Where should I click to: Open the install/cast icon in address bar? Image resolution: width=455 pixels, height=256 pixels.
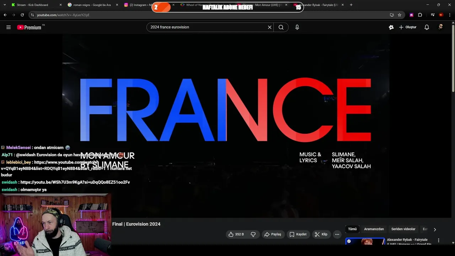coord(392,15)
